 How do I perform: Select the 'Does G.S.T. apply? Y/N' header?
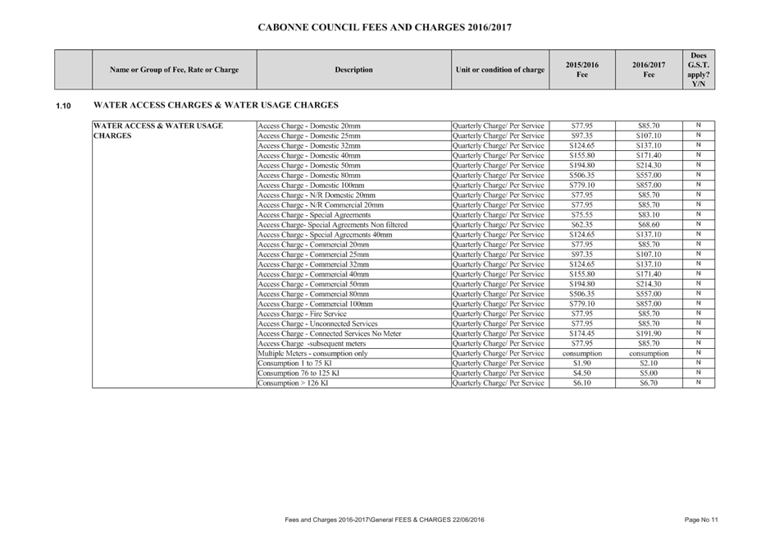pos(699,70)
